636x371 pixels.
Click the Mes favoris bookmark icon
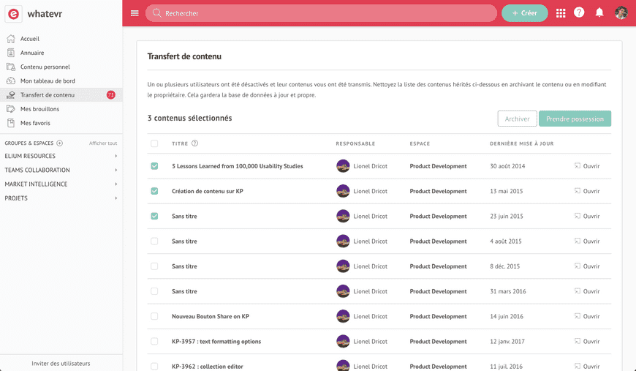pyautogui.click(x=11, y=123)
